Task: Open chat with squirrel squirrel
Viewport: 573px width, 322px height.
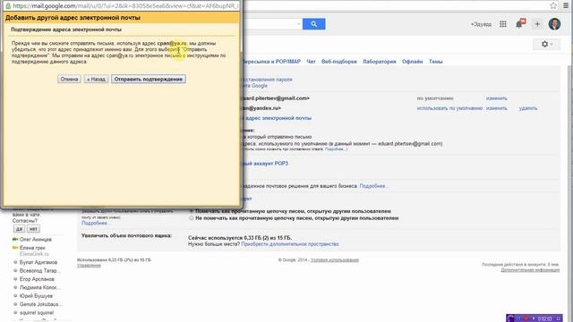Action: [37, 312]
